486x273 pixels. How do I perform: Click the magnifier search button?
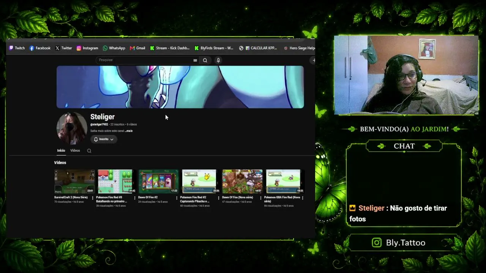[x=205, y=60]
